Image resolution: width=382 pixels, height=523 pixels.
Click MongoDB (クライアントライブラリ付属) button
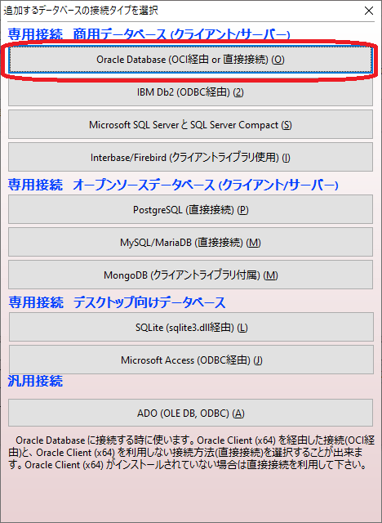190,275
